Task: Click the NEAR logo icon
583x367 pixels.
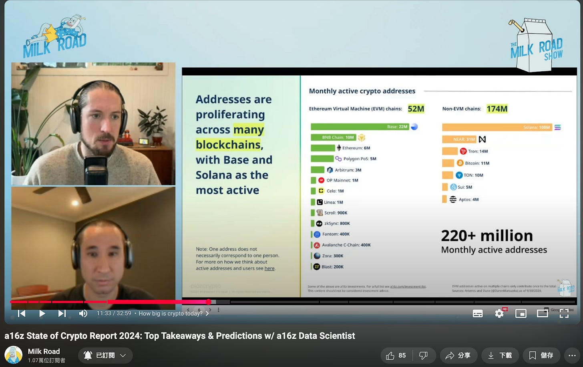Action: (x=482, y=139)
